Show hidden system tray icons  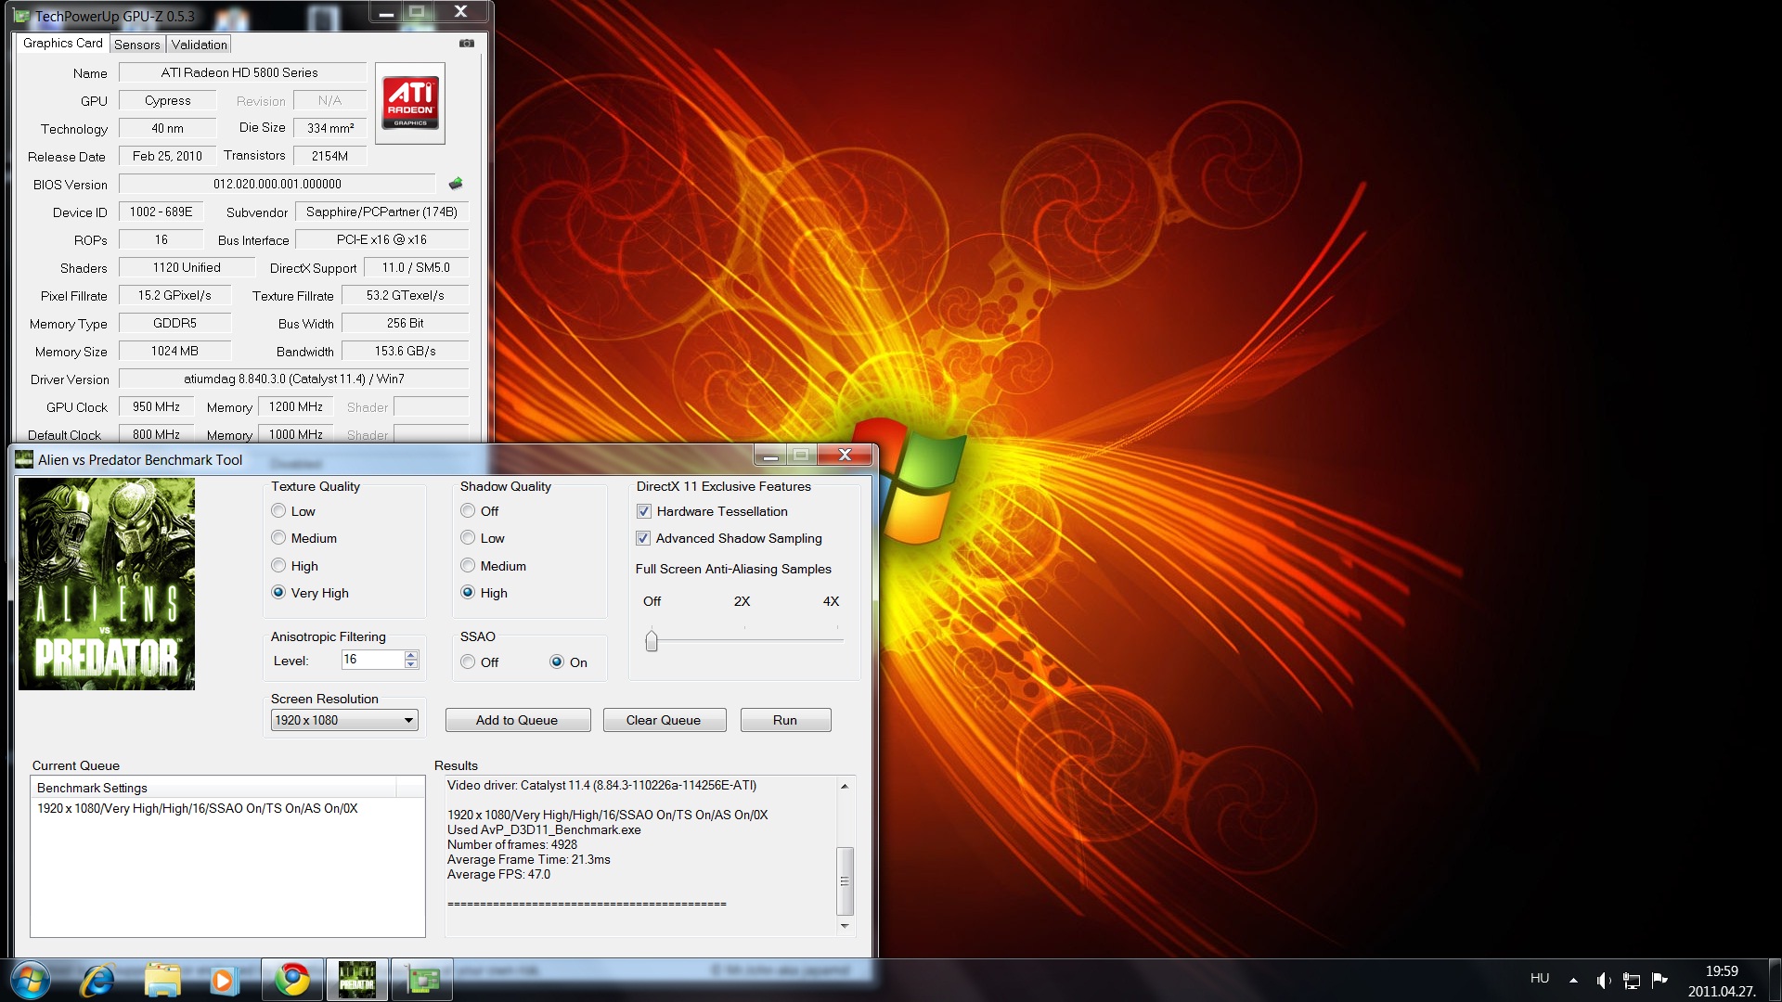[x=1573, y=980]
